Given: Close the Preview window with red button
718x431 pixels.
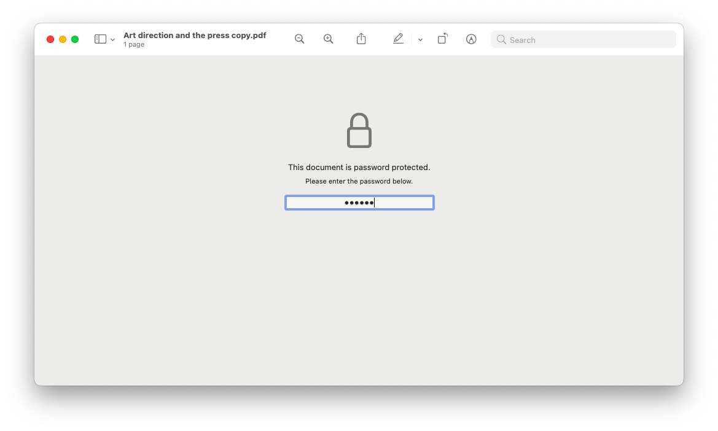Looking at the screenshot, I should [x=50, y=39].
